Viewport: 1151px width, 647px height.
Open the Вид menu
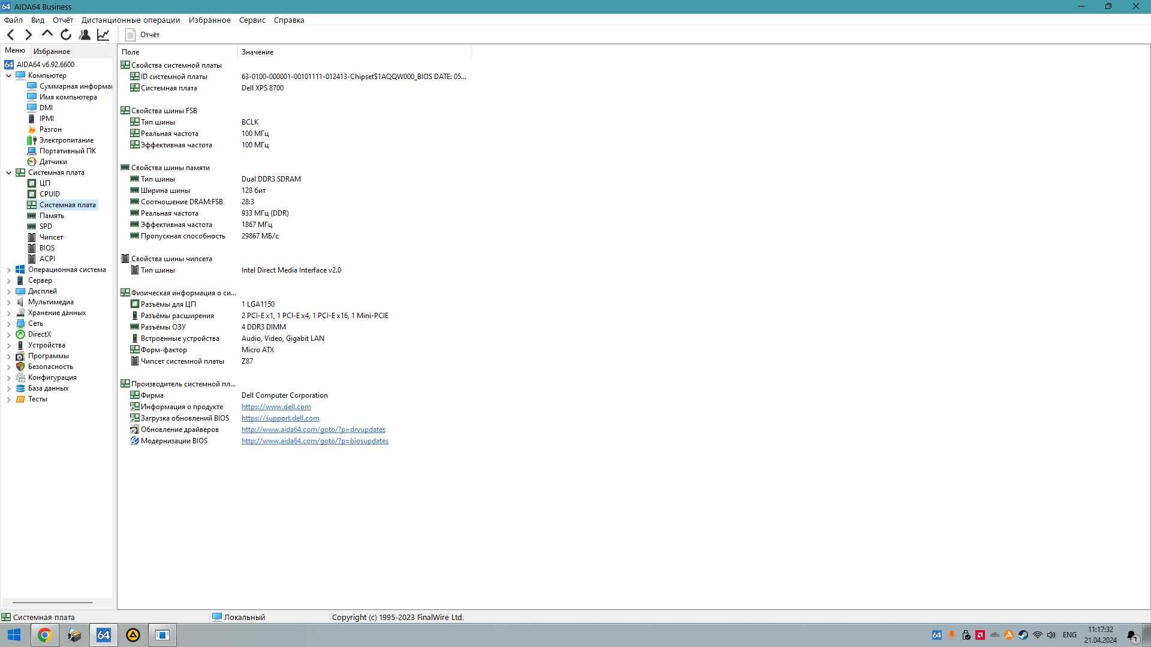[38, 20]
